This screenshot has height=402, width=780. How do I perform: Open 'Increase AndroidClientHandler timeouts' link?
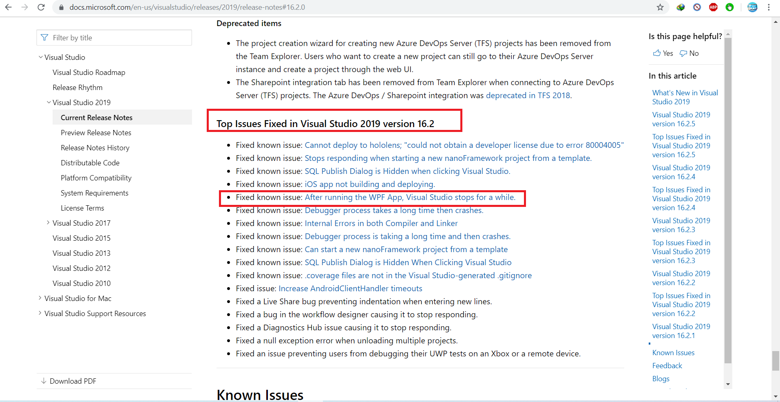[350, 288]
